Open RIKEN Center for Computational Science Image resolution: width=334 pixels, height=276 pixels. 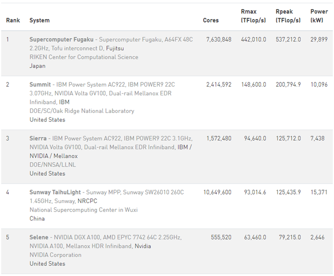tap(83, 57)
